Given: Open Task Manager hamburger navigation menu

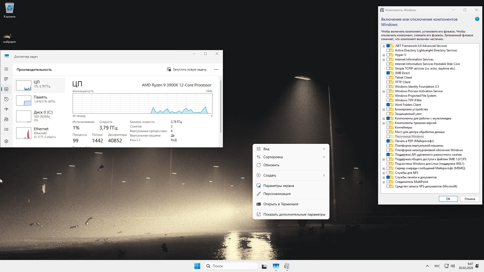Looking at the screenshot, I should coord(6,69).
